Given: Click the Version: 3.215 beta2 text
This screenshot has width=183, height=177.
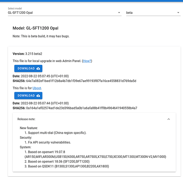Looking at the screenshot, I should click(x=27, y=54).
